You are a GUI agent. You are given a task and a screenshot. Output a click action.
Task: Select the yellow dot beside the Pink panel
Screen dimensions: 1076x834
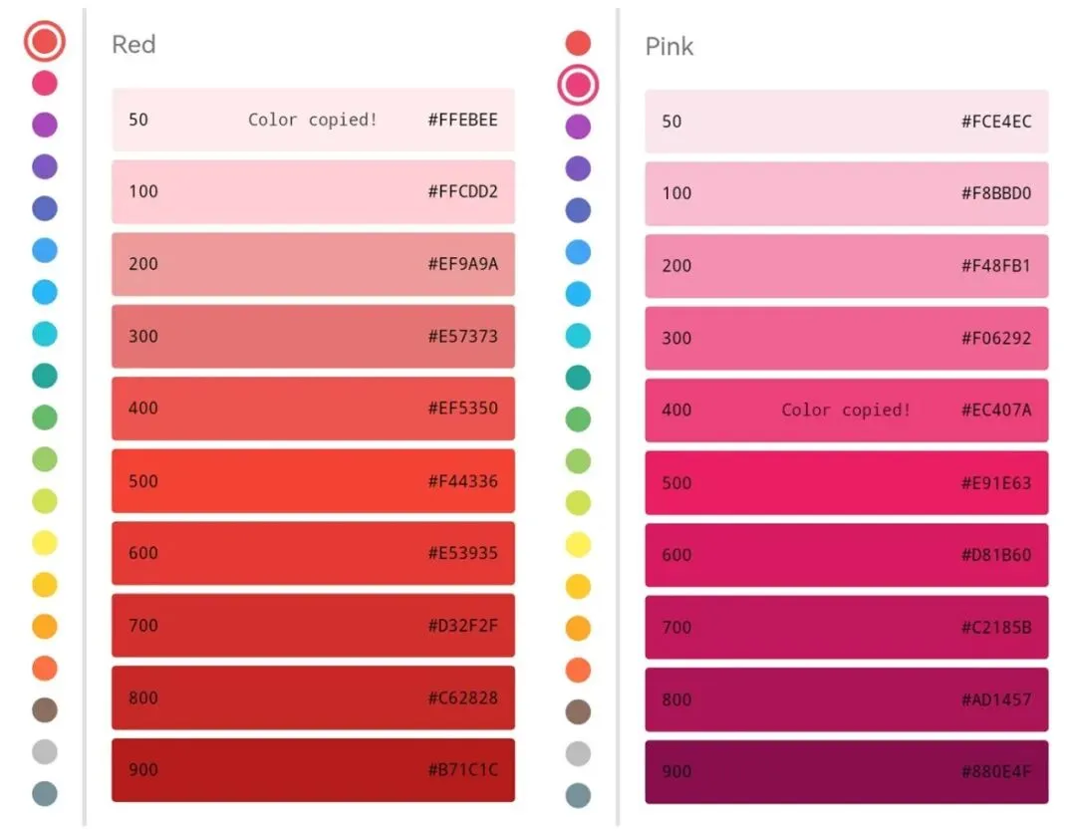pos(578,545)
